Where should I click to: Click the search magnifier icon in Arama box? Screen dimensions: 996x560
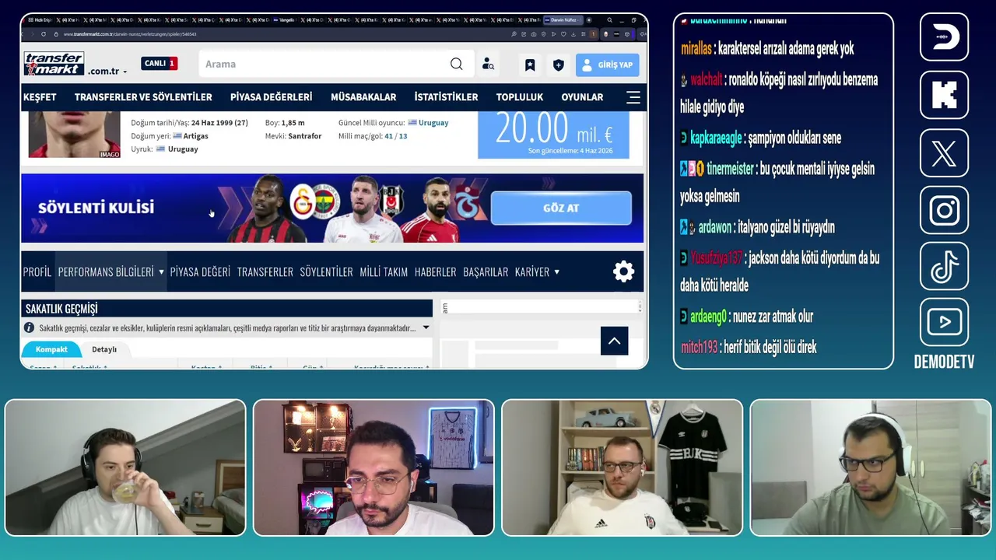pos(456,64)
